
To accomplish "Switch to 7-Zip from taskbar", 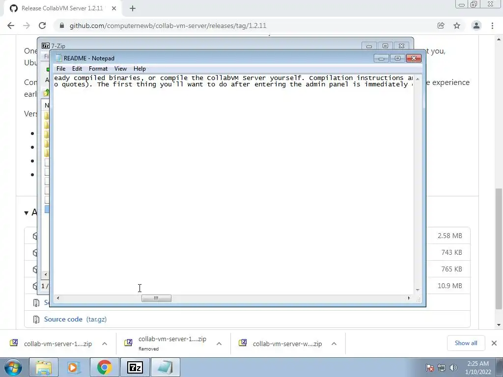I will tap(135, 367).
